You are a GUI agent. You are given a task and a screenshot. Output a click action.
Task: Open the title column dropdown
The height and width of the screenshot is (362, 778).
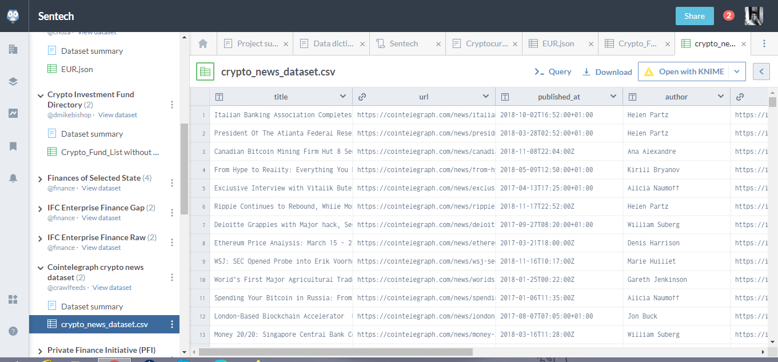[x=343, y=97]
